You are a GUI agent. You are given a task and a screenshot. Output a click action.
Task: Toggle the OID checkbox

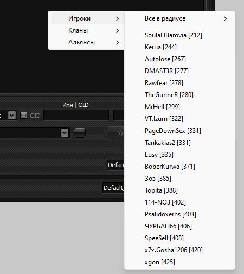tap(23, 116)
